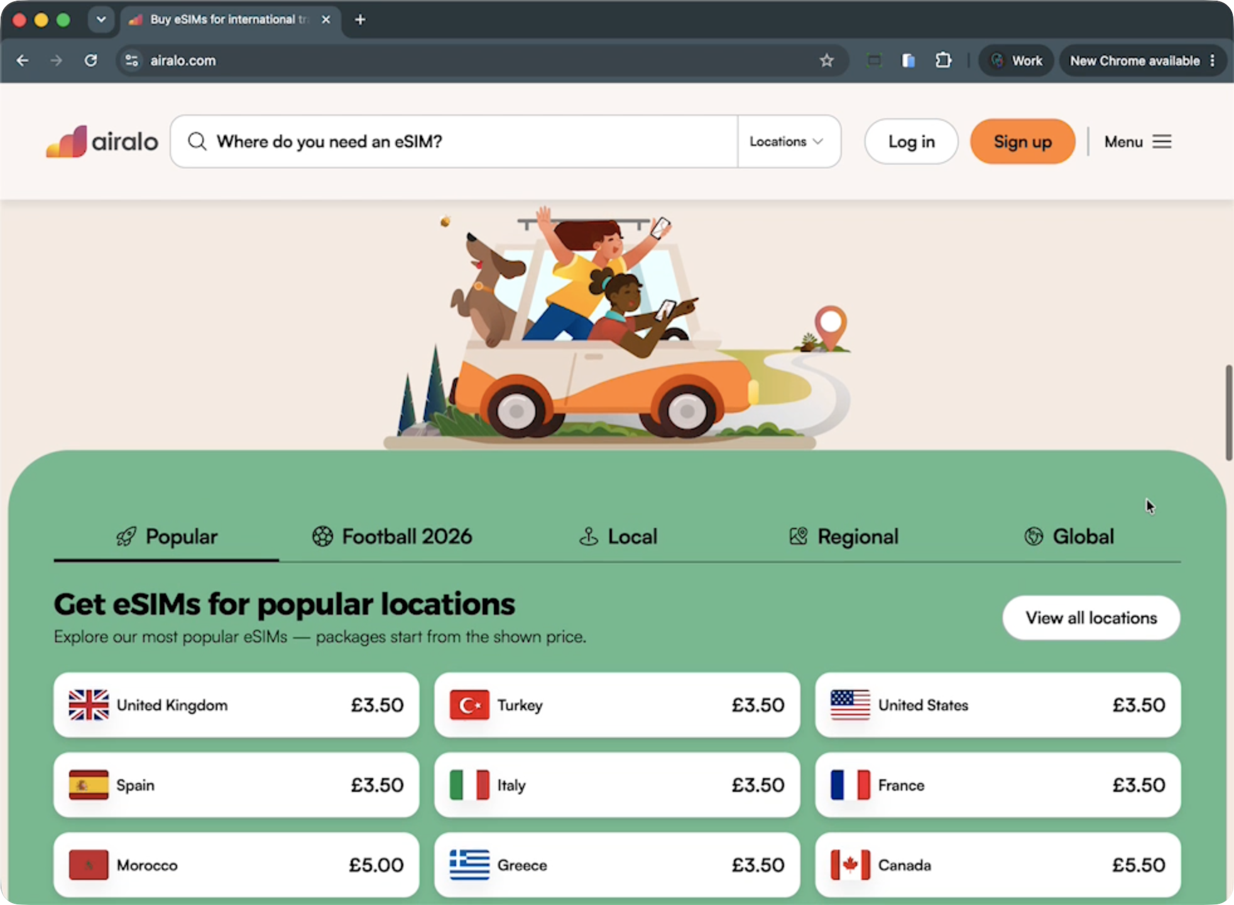Click the Sign up button
The width and height of the screenshot is (1234, 905).
[1022, 141]
